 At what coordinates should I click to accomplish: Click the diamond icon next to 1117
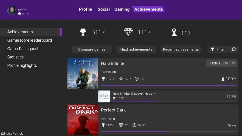click(x=129, y=32)
